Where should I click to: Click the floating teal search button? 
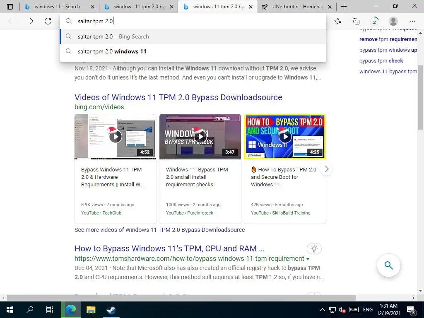tap(388, 265)
